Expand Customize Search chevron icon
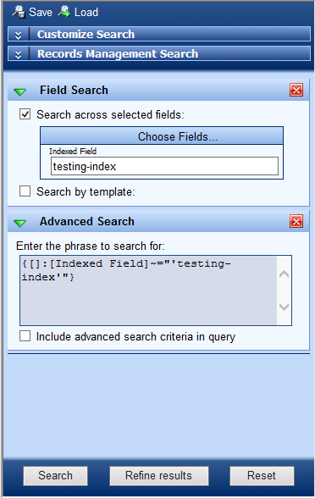This screenshot has height=498, width=315. click(x=18, y=36)
